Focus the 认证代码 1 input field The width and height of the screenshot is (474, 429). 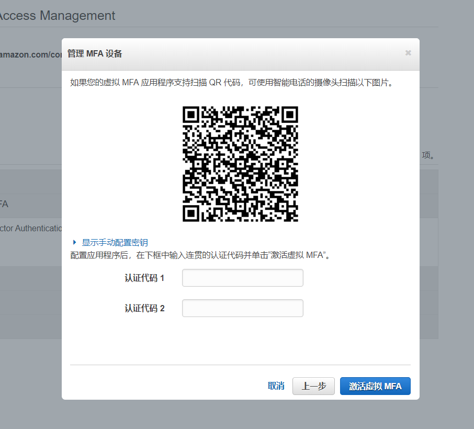[242, 278]
